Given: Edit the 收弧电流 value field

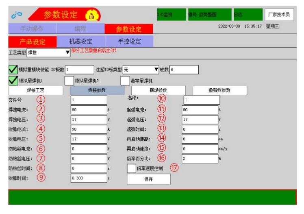Looking at the screenshot, I should [89, 129].
